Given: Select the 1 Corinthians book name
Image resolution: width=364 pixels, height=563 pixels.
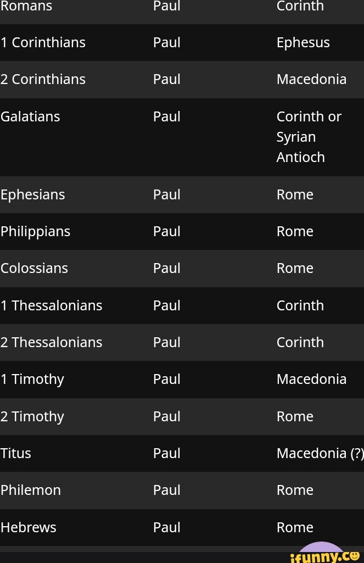Looking at the screenshot, I should tap(43, 42).
